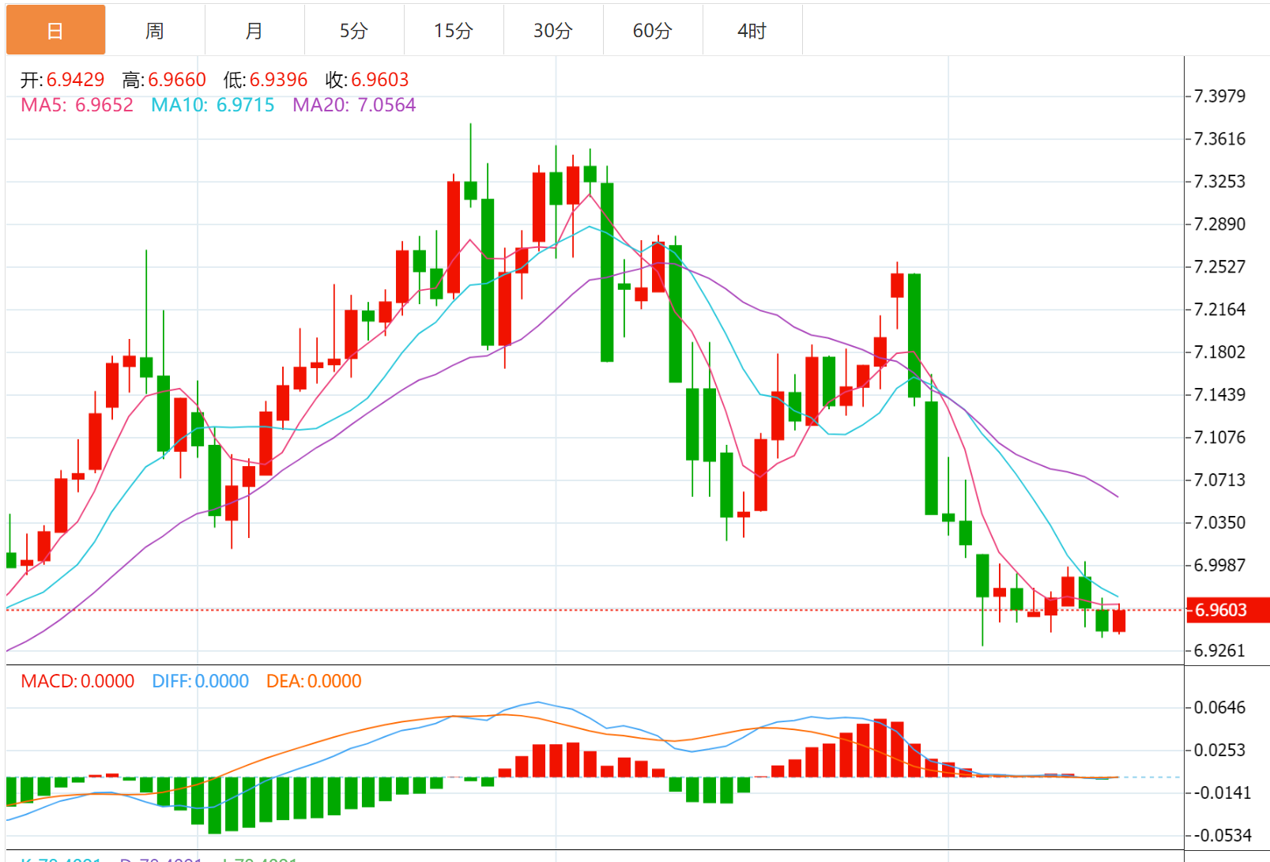Screen dimensions: 1270x862
Task: Click the MA10: 6.9715 label
Action: click(x=213, y=105)
